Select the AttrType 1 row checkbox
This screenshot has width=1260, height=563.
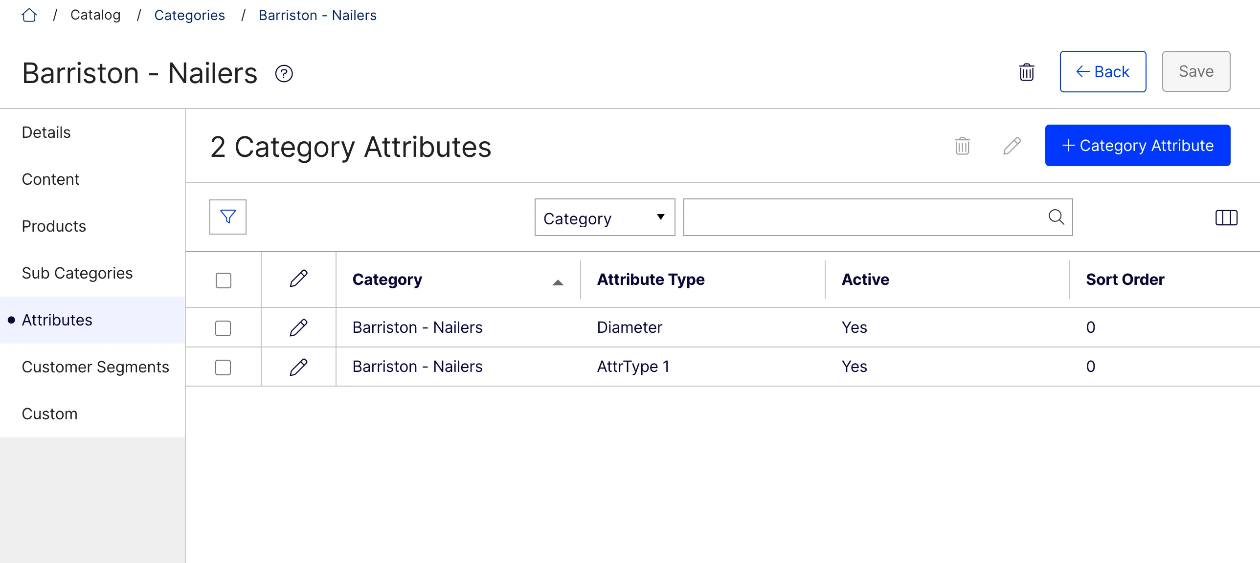coord(223,368)
